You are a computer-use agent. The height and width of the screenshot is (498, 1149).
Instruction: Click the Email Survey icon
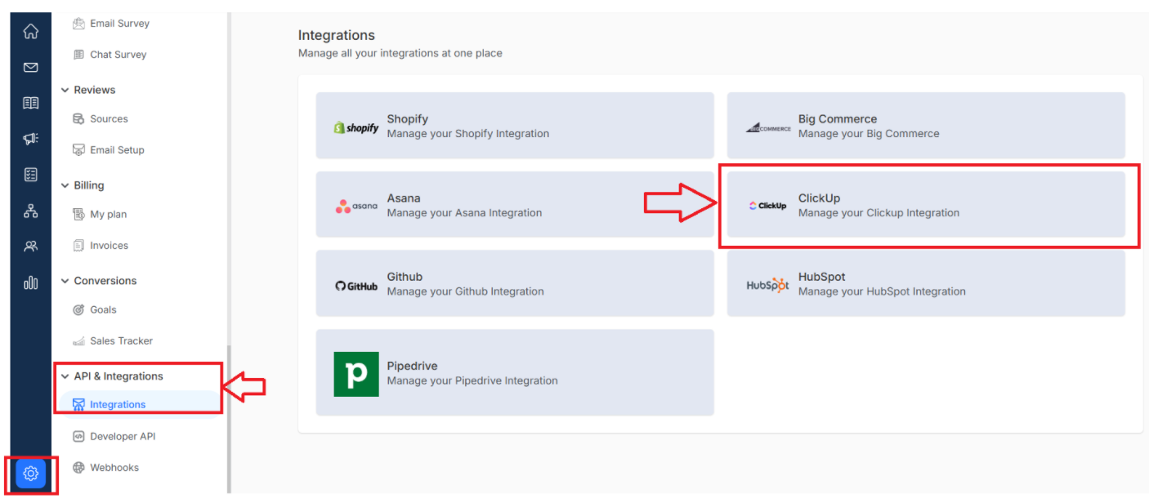[78, 24]
